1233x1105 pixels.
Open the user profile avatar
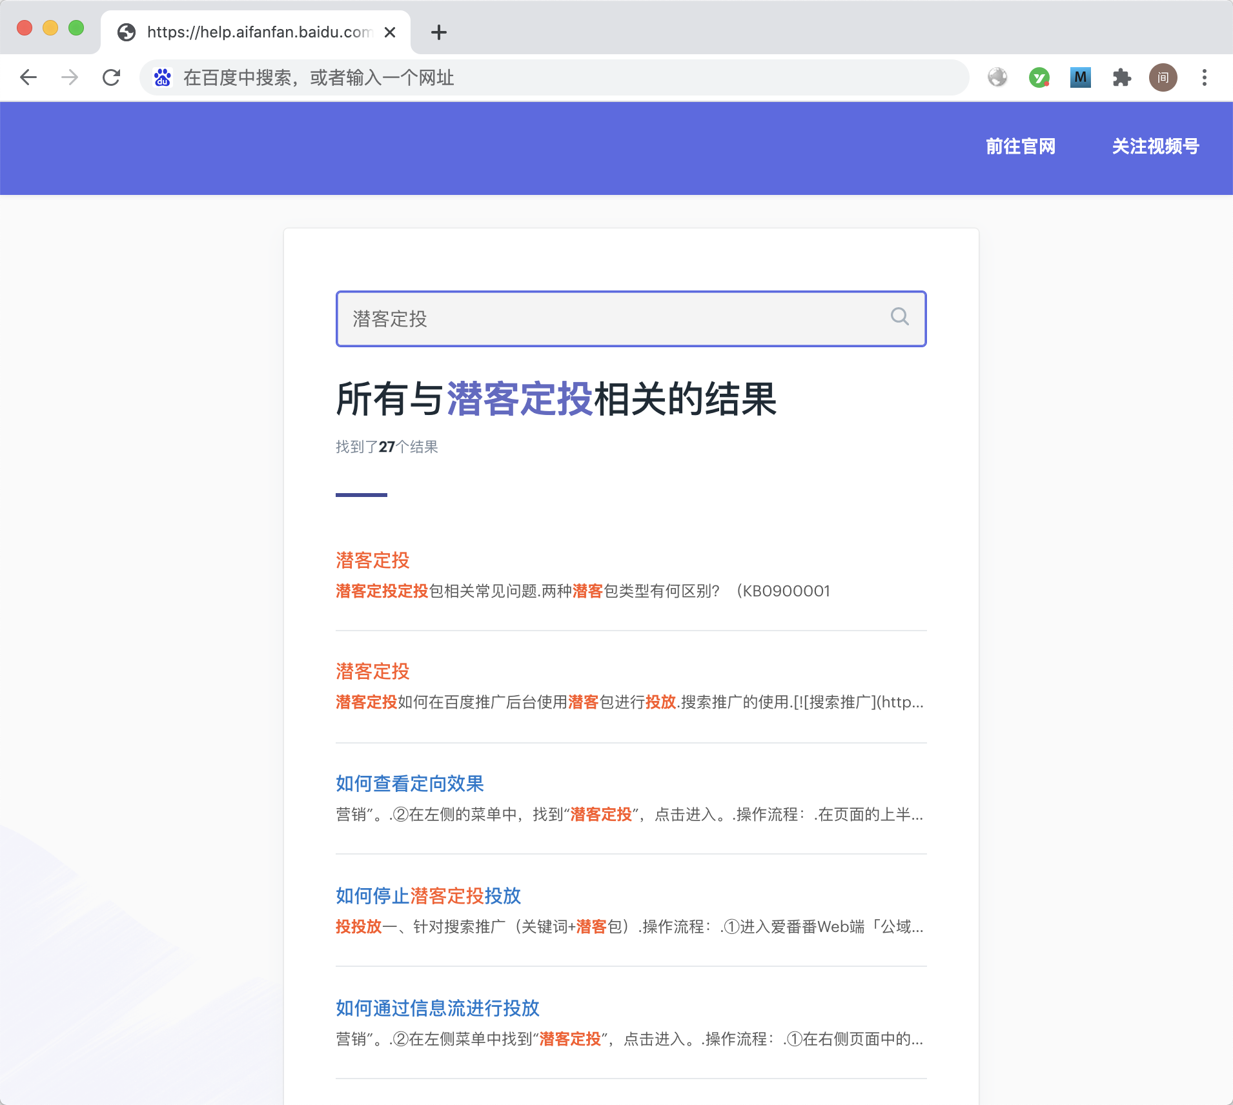pyautogui.click(x=1163, y=77)
